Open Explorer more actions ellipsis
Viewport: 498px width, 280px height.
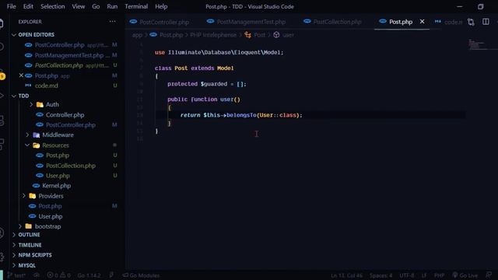(112, 22)
